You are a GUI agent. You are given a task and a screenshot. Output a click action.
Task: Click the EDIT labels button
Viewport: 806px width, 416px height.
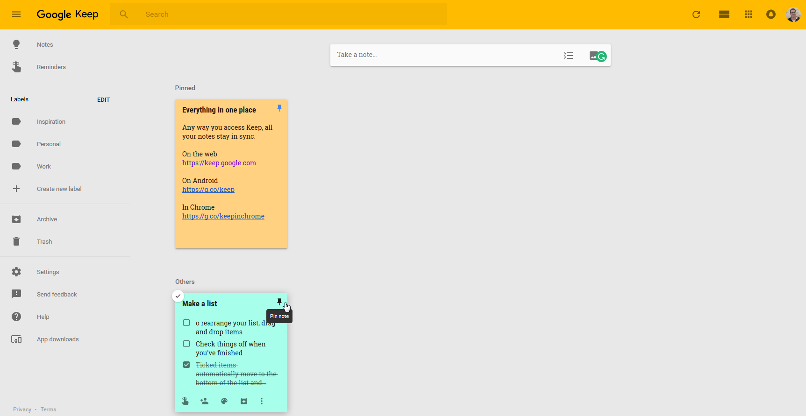click(x=103, y=99)
